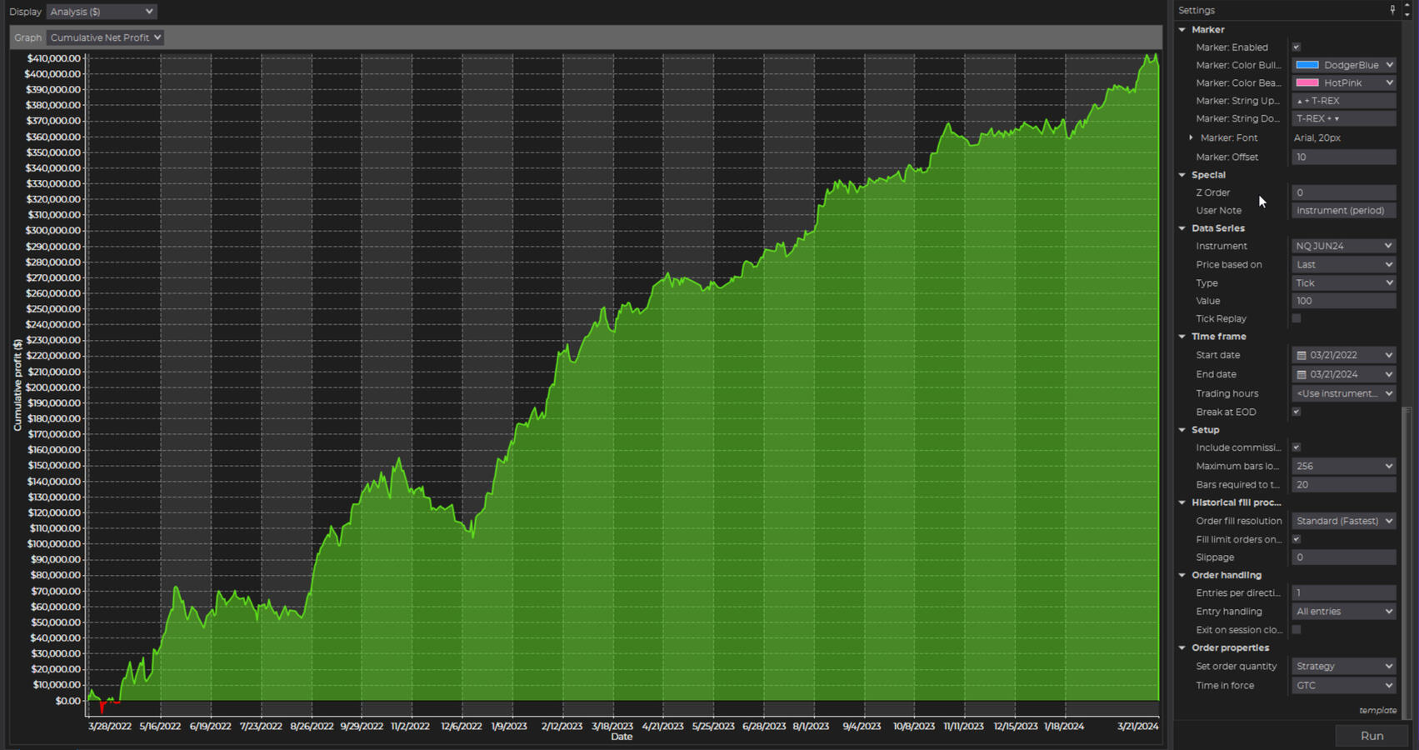Uncheck the Marker: Enabled checkbox

tap(1296, 47)
